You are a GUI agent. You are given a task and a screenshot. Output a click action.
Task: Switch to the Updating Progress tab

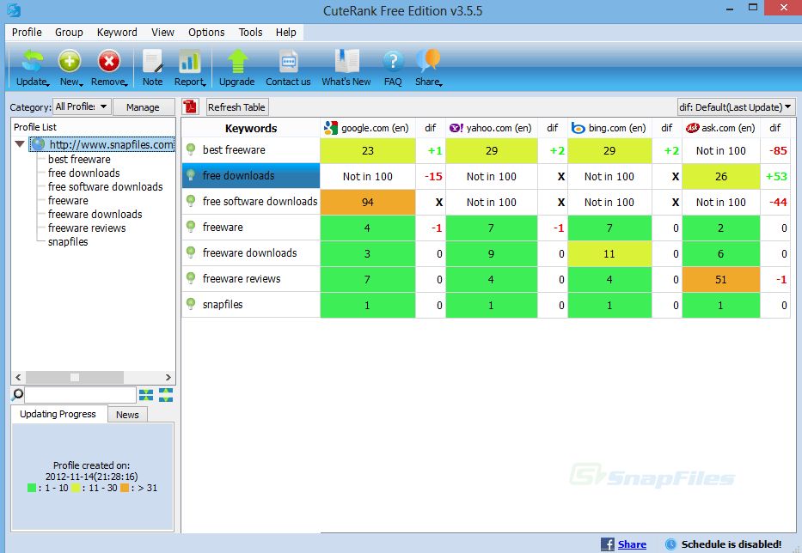click(x=58, y=414)
